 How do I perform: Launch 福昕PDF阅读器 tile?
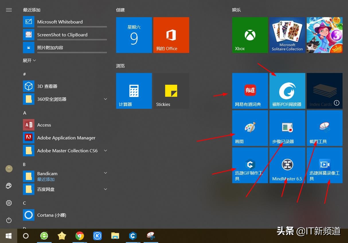287,91
